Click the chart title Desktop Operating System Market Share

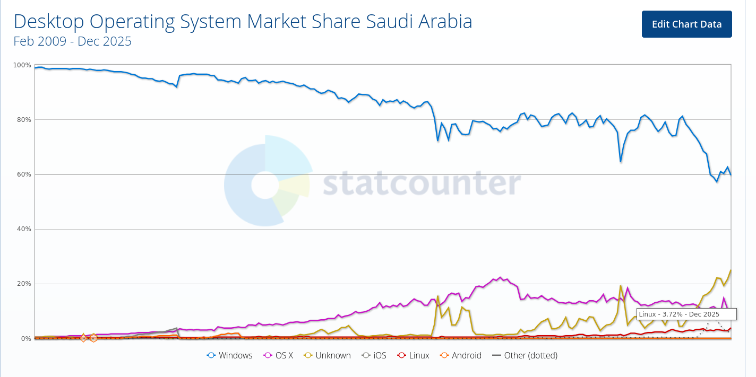(243, 22)
